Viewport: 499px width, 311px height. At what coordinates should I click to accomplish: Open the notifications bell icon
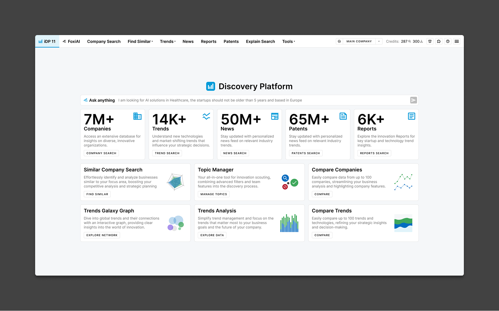pos(430,41)
